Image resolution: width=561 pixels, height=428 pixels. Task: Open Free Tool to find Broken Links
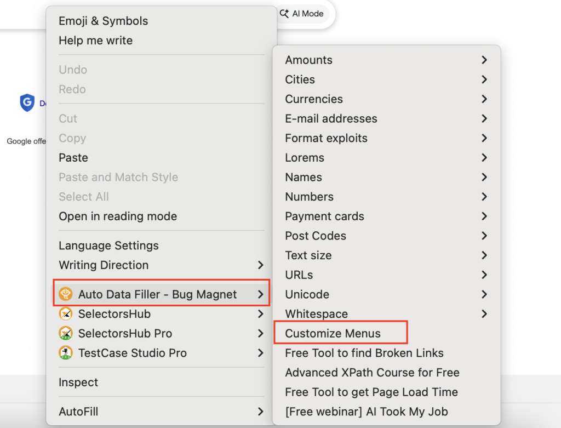click(364, 353)
